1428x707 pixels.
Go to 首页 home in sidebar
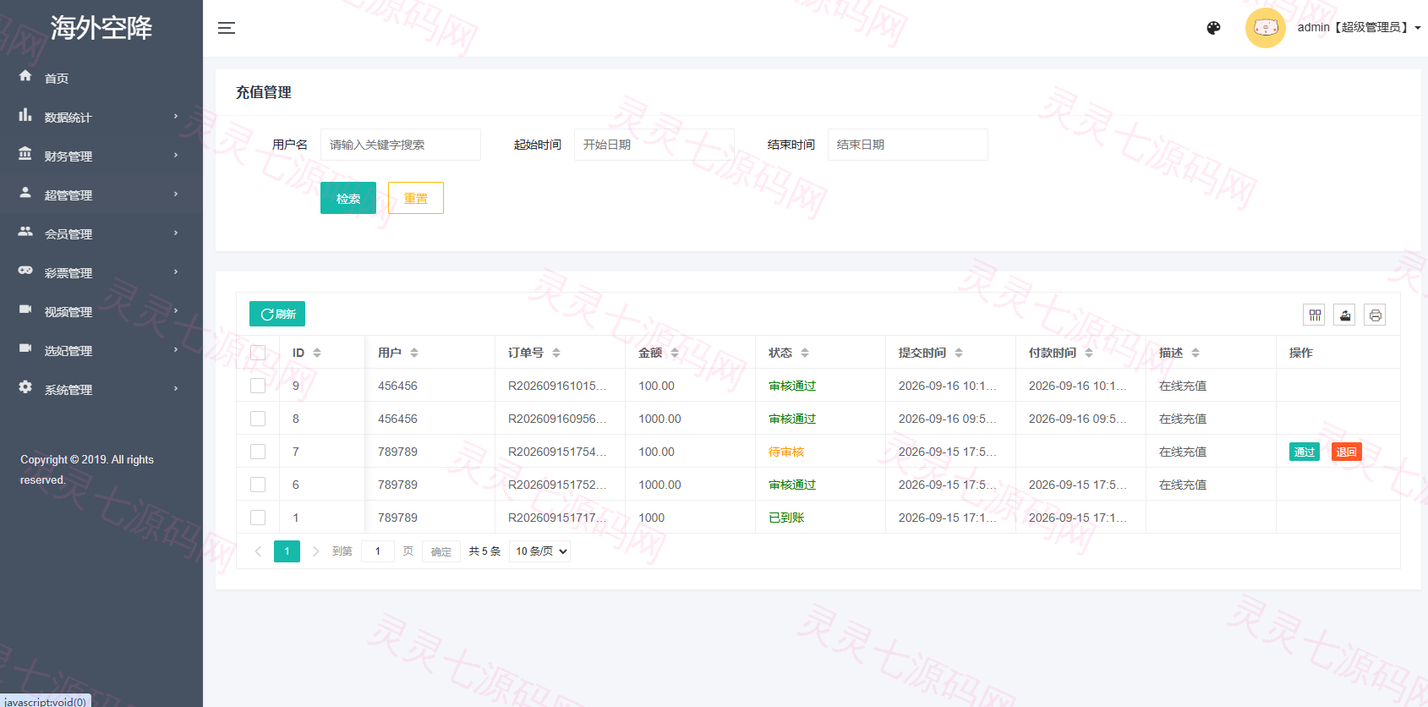[101, 78]
